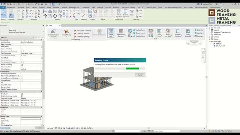Viewport: 240px width, 135px height.
Task: Open the Annotate ribbon tab
Action: pyautogui.click(x=56, y=7)
